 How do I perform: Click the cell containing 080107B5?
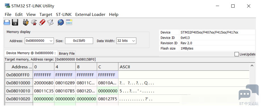click(65, 91)
